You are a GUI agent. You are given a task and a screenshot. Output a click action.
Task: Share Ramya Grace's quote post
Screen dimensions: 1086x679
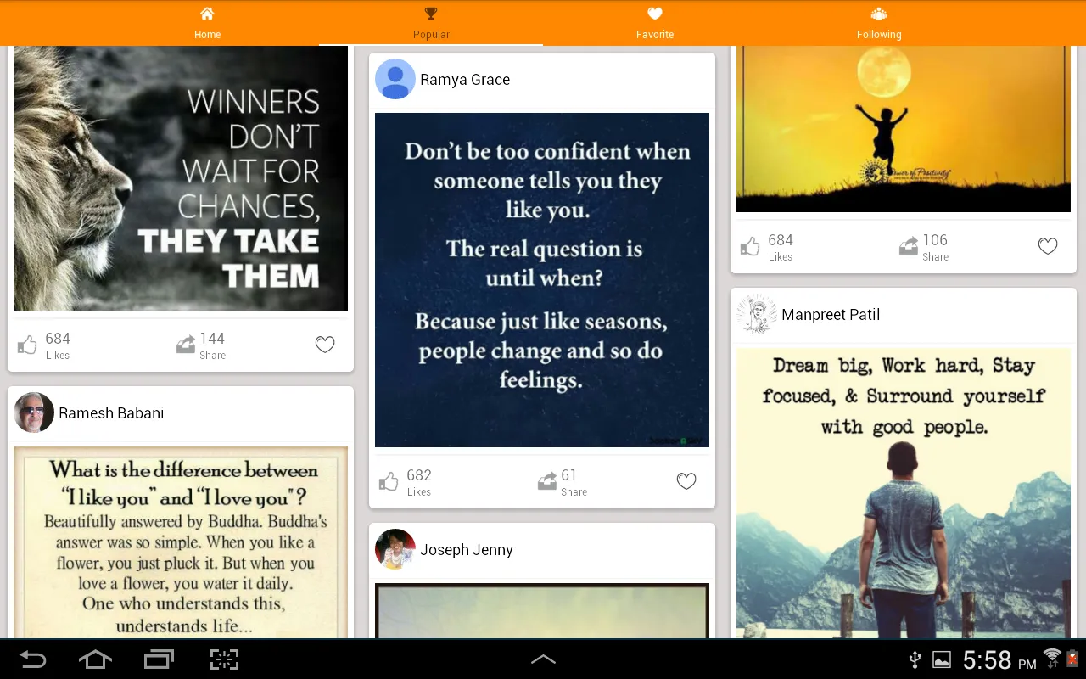546,482
